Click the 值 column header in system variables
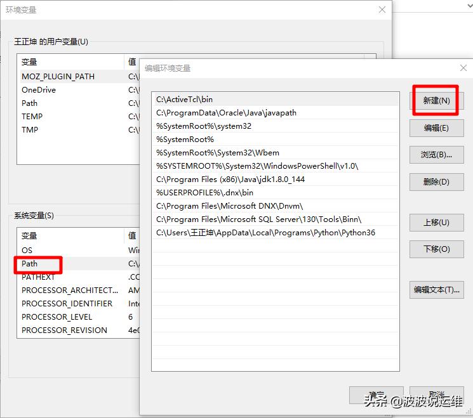Screen dimensions: 473x418 click(132, 236)
